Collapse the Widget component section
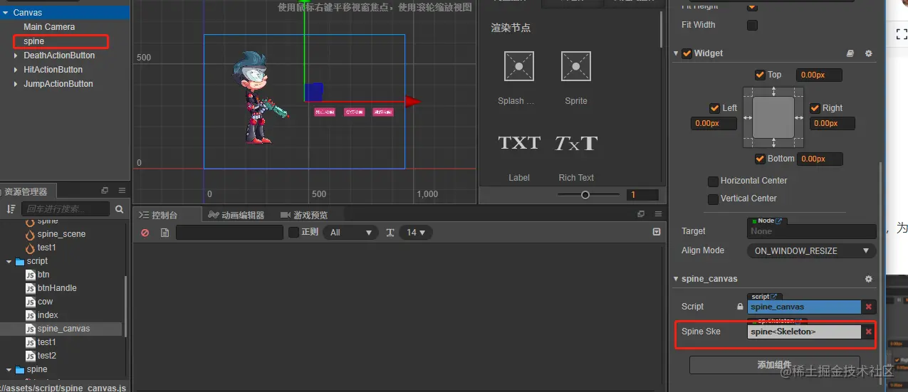Image resolution: width=908 pixels, height=392 pixels. pos(677,53)
